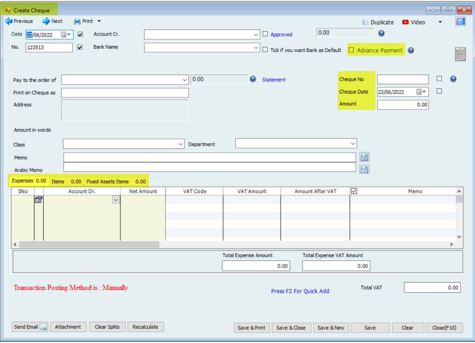Click the No. field showing 123513
475x343 pixels.
(49, 47)
